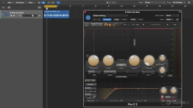Open the View Editor dropdown
This screenshot has width=193, height=108.
(x=169, y=19)
